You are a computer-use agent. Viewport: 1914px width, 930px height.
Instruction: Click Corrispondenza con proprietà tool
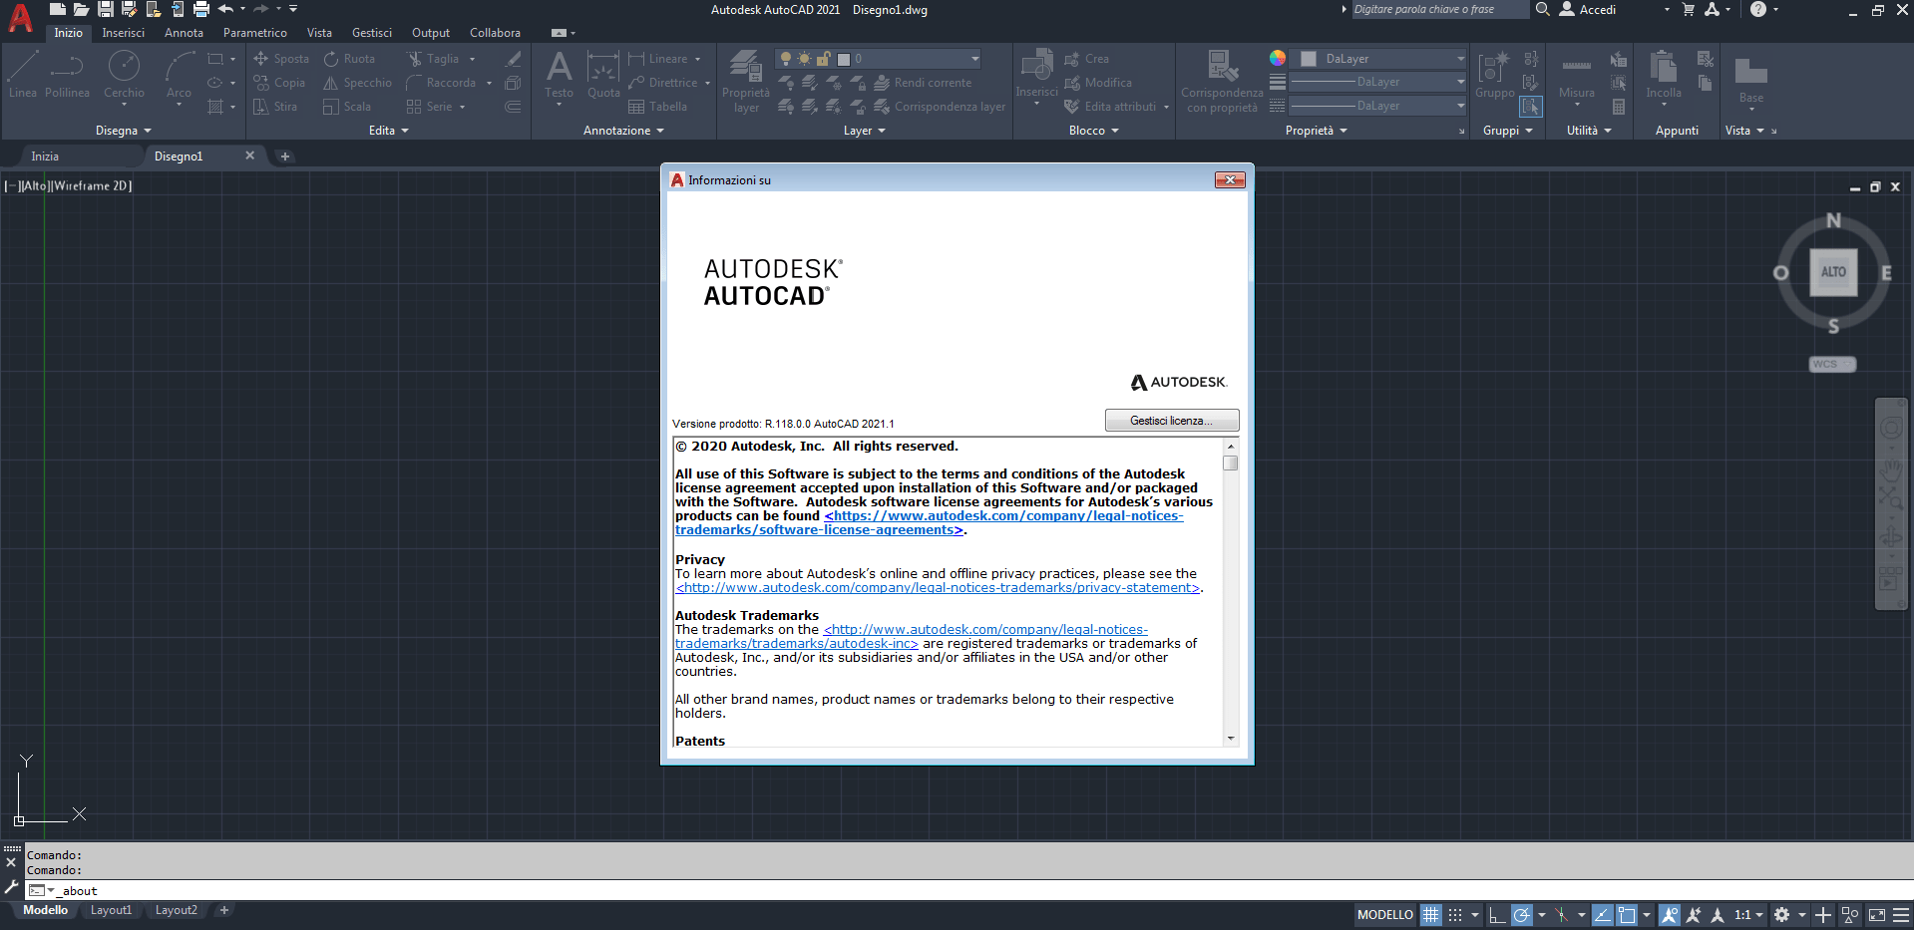(x=1222, y=82)
